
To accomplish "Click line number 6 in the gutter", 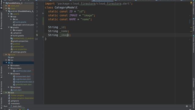I will point(37,23).
